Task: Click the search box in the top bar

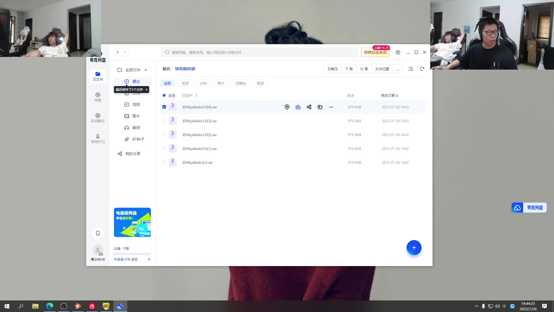Action: point(260,52)
